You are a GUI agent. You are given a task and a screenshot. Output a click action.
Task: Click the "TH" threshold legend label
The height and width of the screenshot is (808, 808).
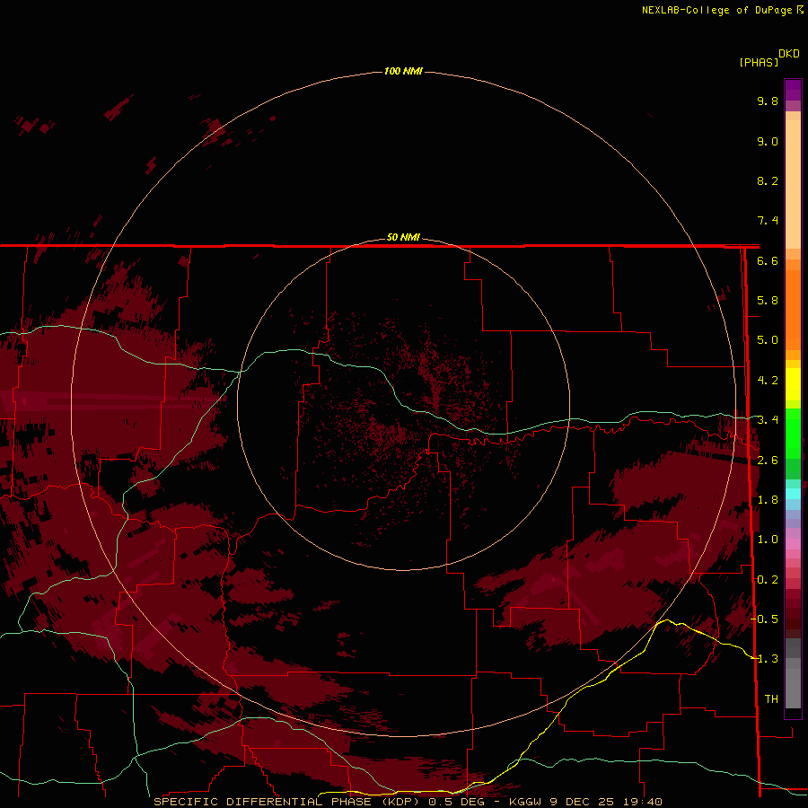(771, 698)
